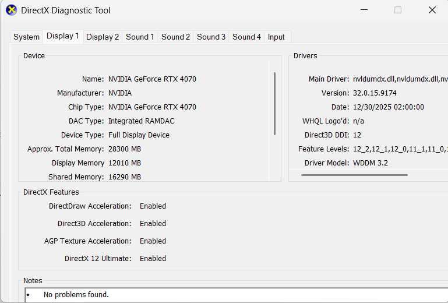The height and width of the screenshot is (303, 448).
Task: Click the Integrated RAMDAC value
Action: [141, 121]
